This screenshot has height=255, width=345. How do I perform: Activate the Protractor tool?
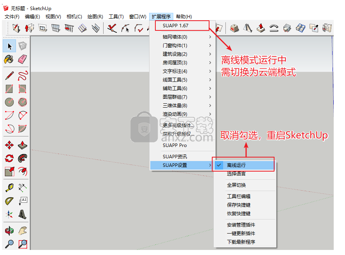(9, 201)
